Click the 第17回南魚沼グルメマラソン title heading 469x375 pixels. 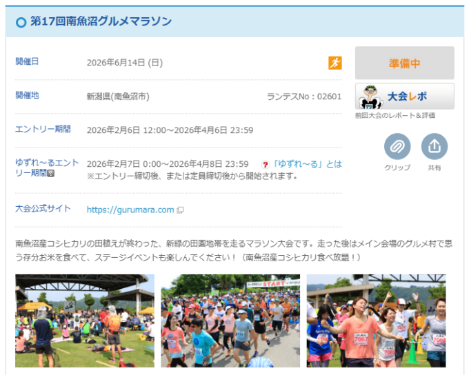[101, 21]
